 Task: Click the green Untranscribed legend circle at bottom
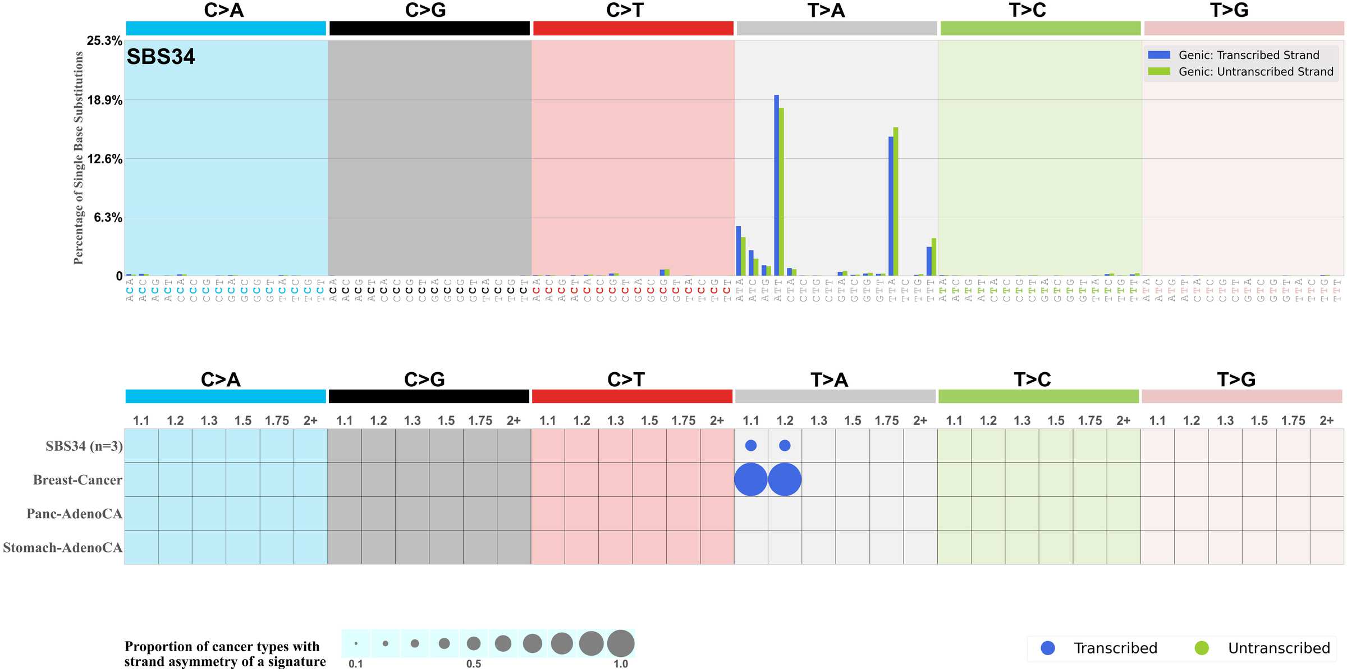1202,648
